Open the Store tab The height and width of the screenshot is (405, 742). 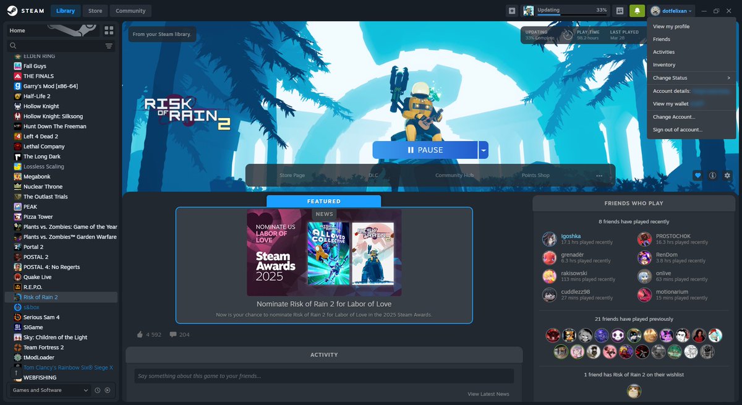click(x=95, y=11)
